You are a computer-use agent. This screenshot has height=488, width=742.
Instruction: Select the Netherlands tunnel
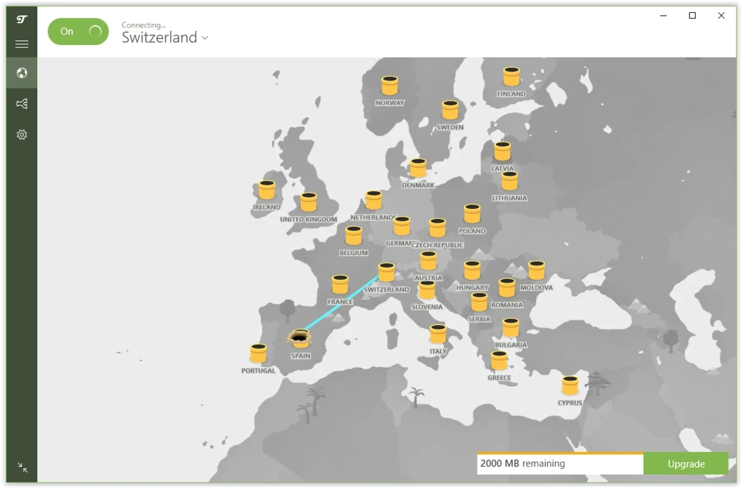373,200
